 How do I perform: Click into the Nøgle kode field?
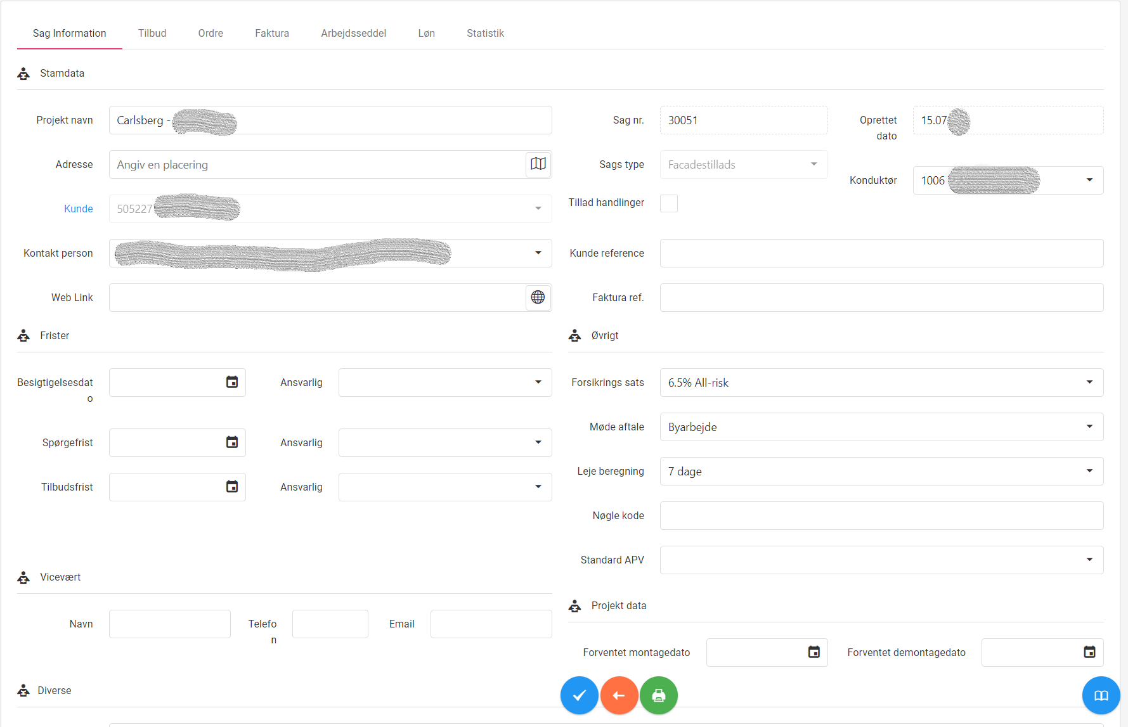coord(881,515)
